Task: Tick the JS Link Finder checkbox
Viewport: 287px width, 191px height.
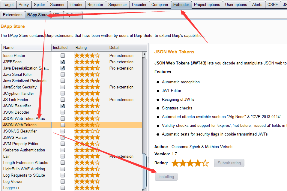Action: click(63, 100)
